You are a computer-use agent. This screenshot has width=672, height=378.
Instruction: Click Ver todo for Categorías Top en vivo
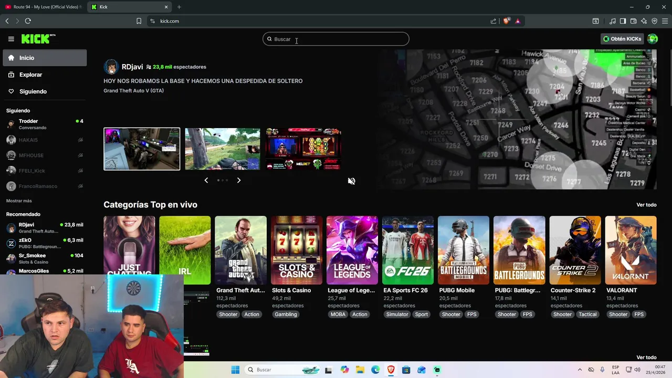[646, 205]
